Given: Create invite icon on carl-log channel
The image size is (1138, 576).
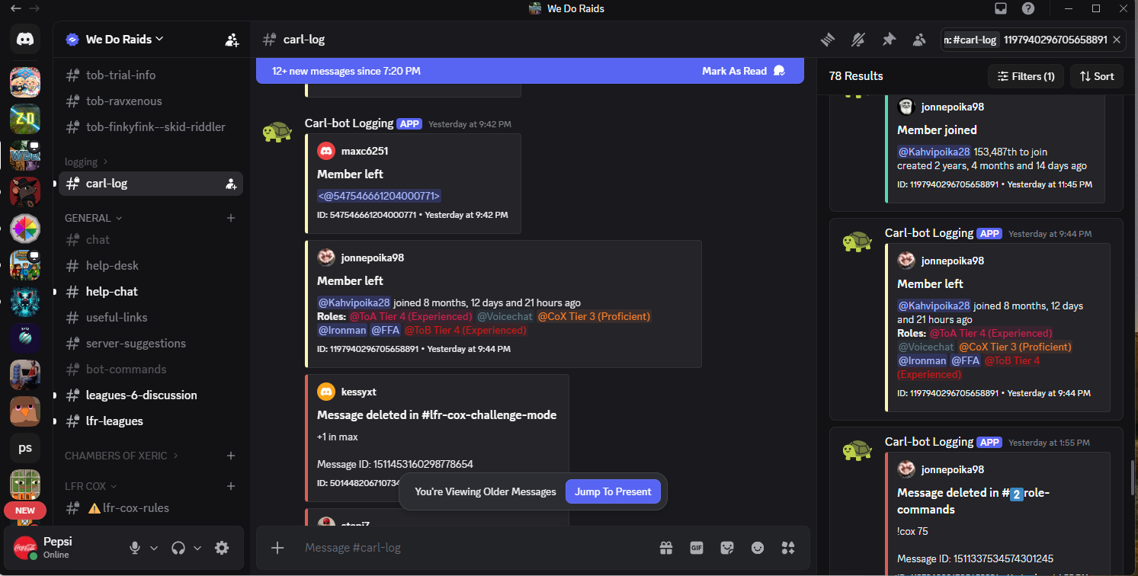Looking at the screenshot, I should pos(230,184).
